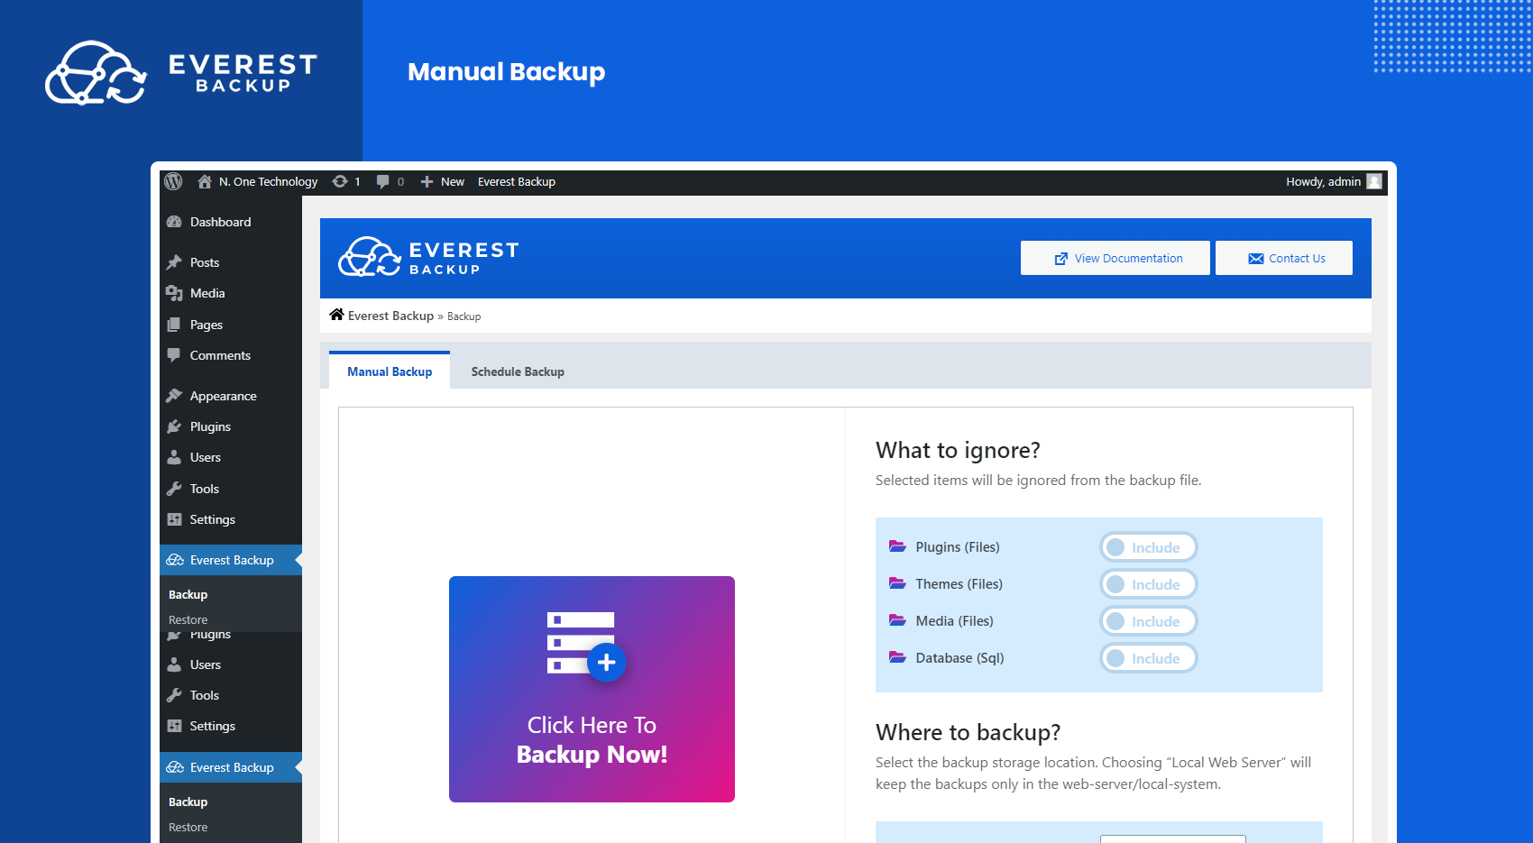Click the Backup text in the breadcrumb
1533x843 pixels.
click(x=464, y=316)
